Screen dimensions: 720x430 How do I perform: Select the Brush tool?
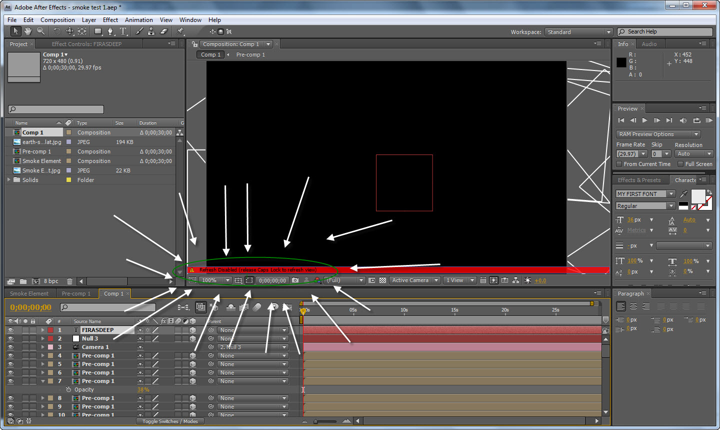click(139, 31)
